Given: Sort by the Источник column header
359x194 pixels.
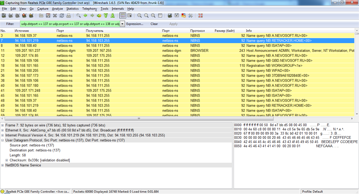Looking at the screenshot, I should pos(35,31).
